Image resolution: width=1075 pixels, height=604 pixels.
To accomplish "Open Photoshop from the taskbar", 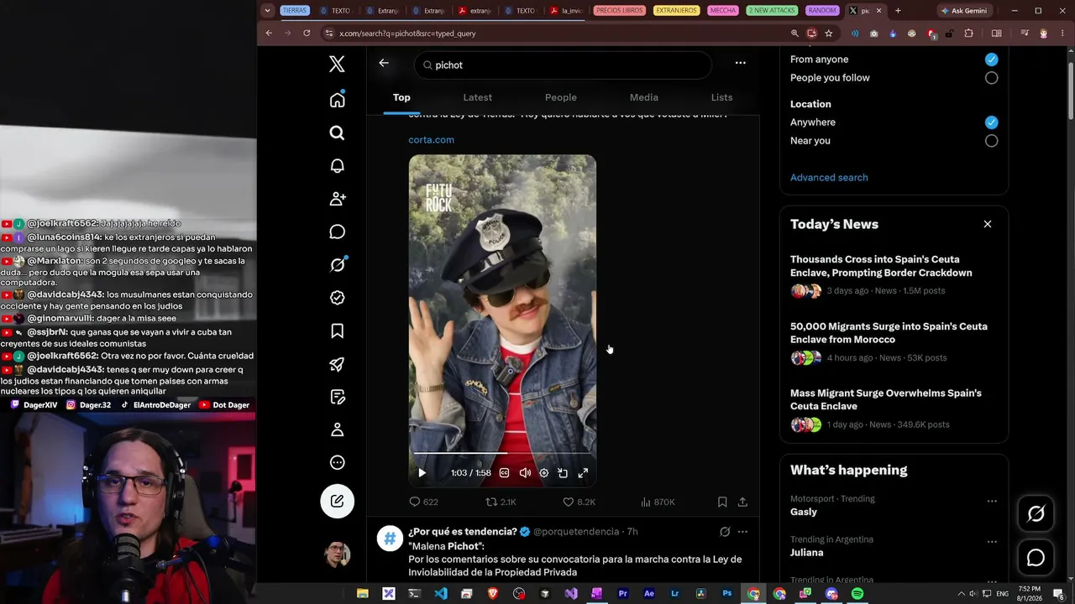I will [727, 594].
